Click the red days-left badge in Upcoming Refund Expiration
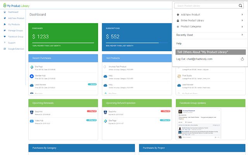 (x=165, y=111)
